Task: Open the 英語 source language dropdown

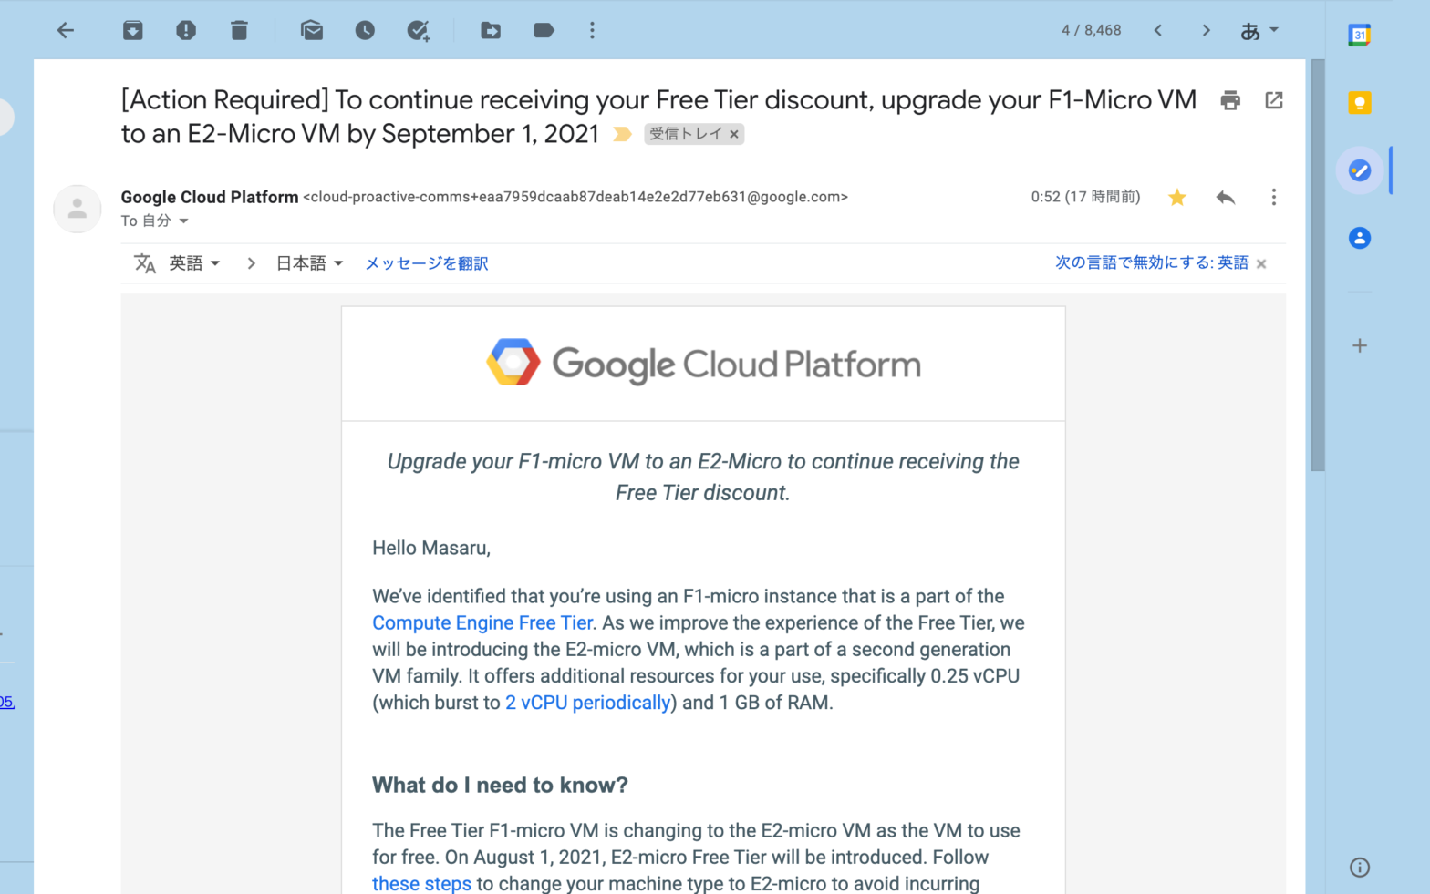Action: coord(194,263)
